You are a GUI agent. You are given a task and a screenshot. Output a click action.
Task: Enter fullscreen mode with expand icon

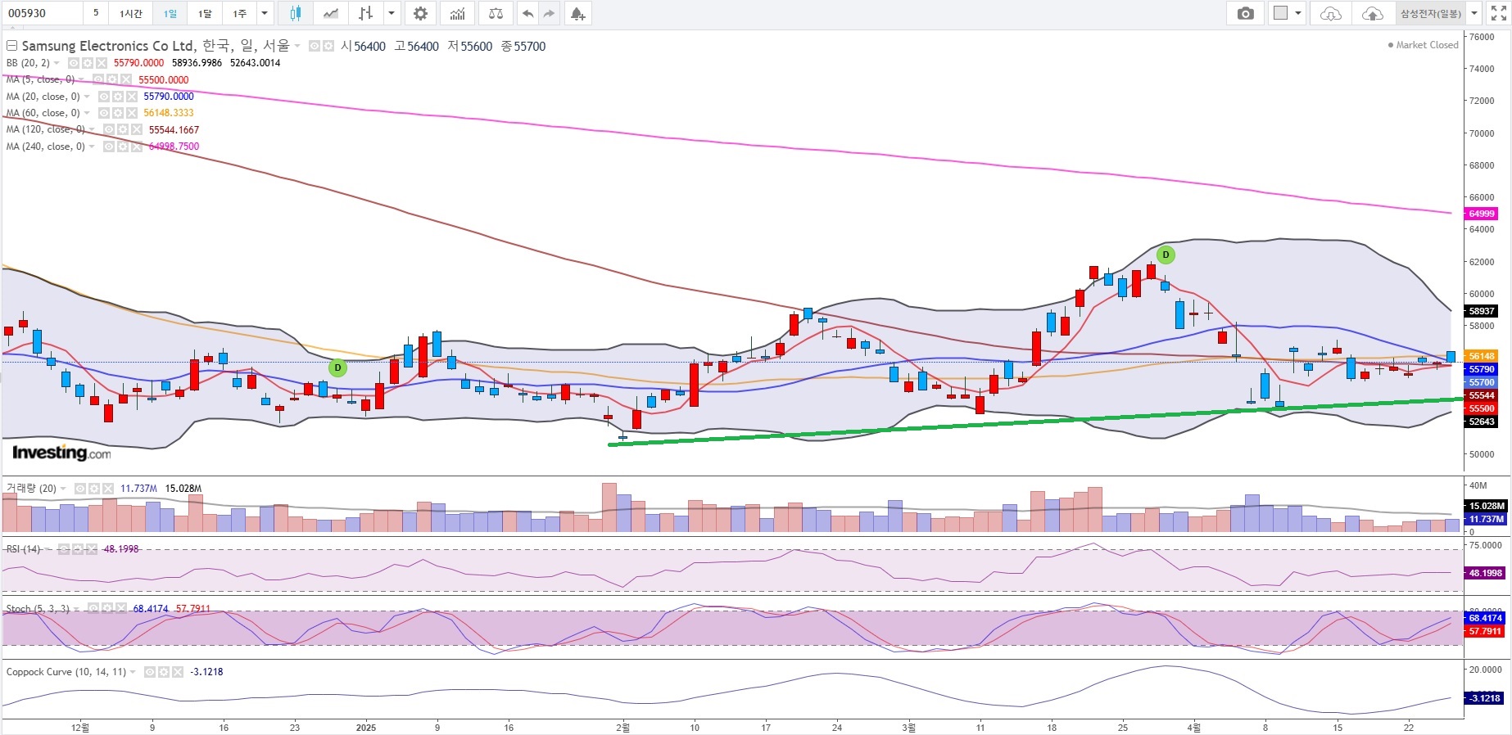click(1498, 13)
